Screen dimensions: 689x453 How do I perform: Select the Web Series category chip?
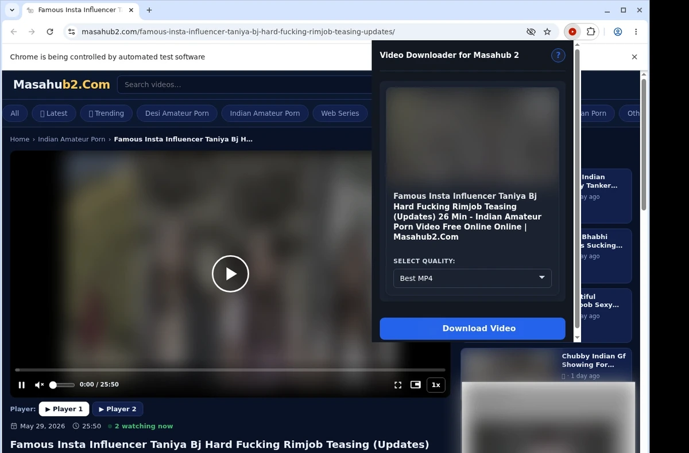[x=340, y=114]
